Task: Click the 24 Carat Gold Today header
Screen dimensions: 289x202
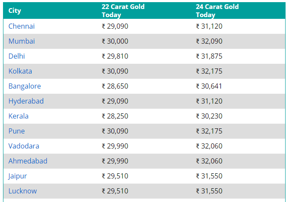Action: point(217,11)
